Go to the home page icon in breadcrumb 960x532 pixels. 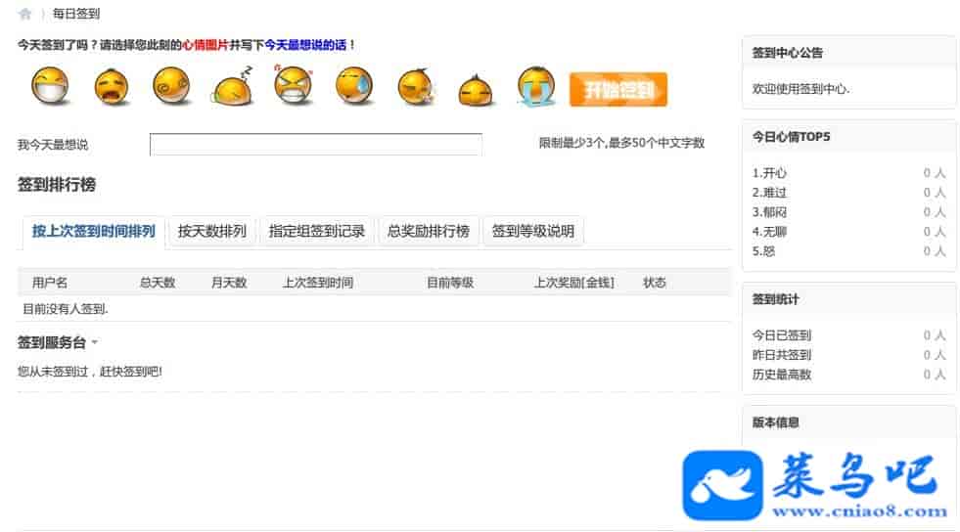coord(25,14)
